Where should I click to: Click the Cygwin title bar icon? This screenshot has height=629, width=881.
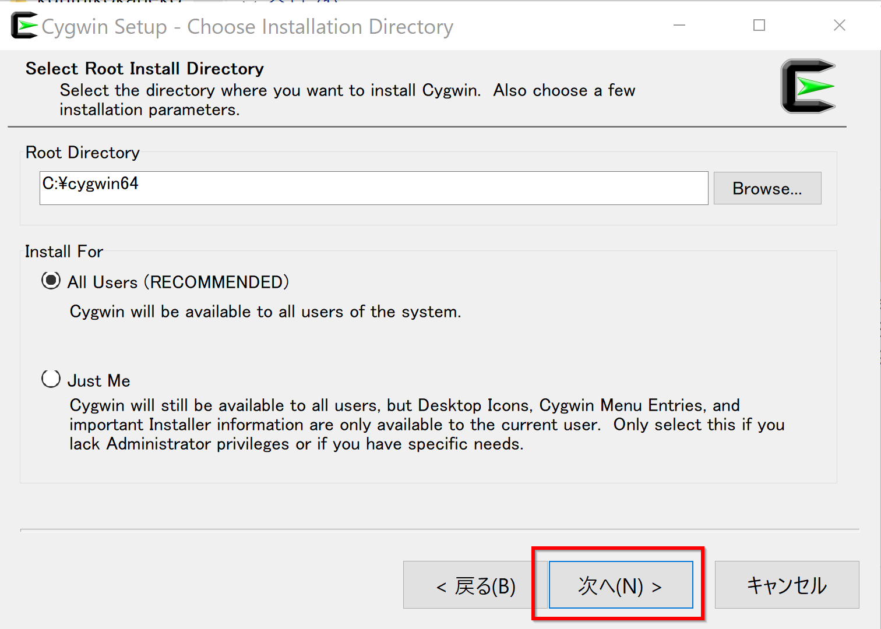click(24, 26)
